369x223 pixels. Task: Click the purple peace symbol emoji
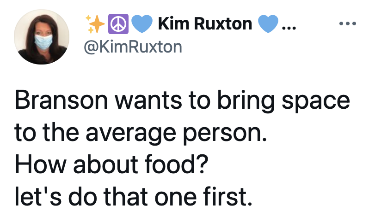coord(118,24)
